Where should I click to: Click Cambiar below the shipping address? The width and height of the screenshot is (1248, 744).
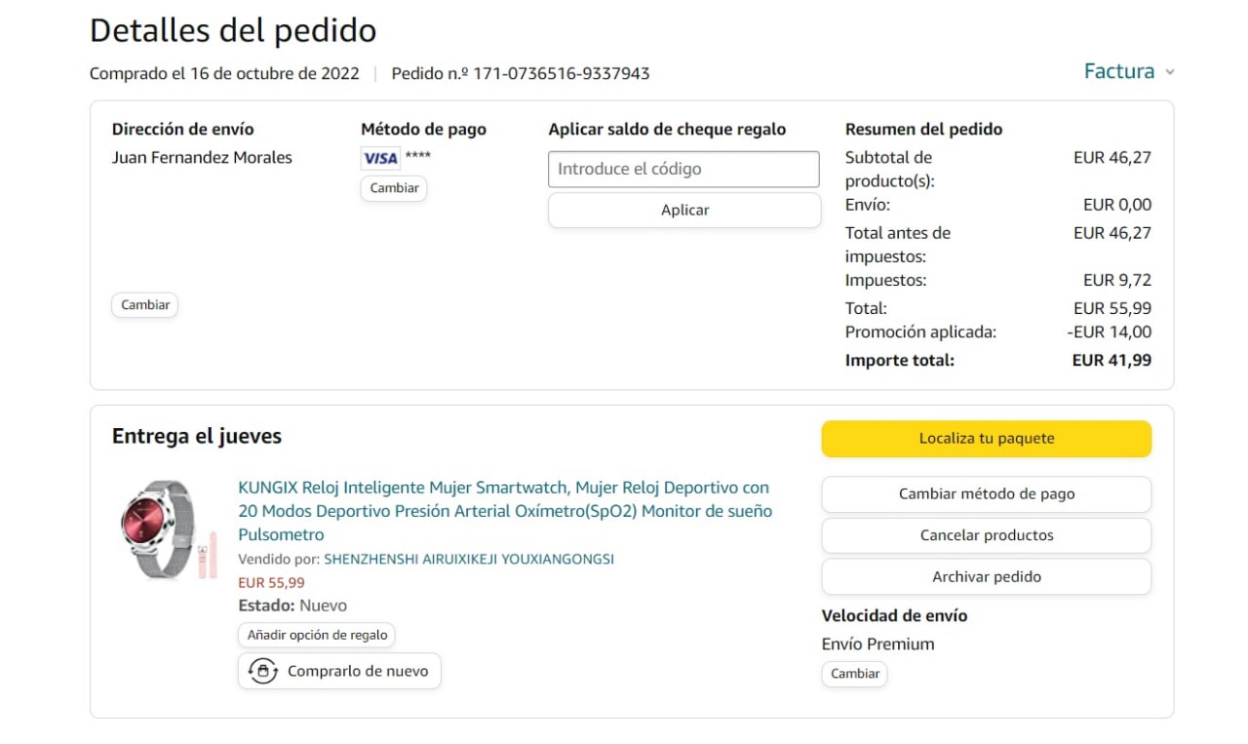(145, 305)
